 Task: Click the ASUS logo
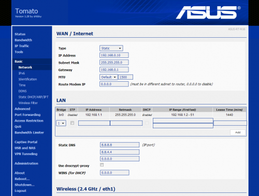tap(208, 12)
